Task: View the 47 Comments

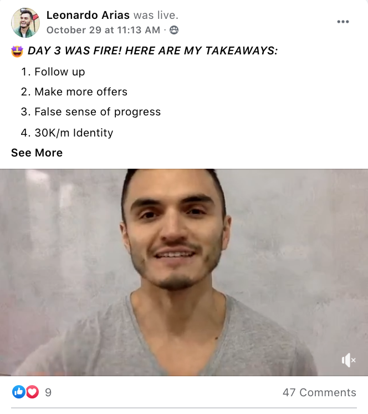Action: click(319, 392)
